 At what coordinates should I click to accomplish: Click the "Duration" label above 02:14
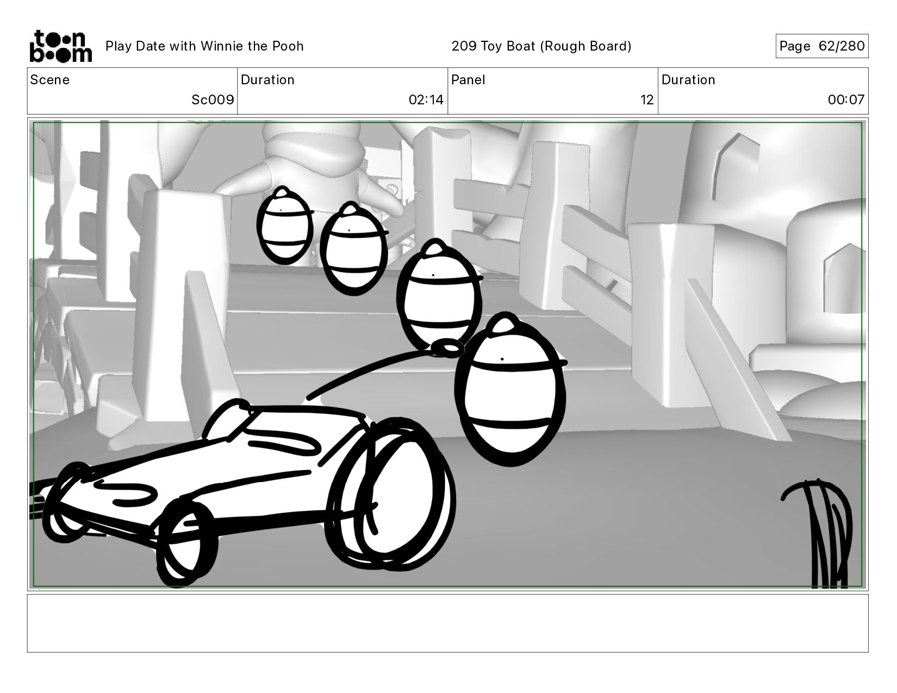click(267, 80)
